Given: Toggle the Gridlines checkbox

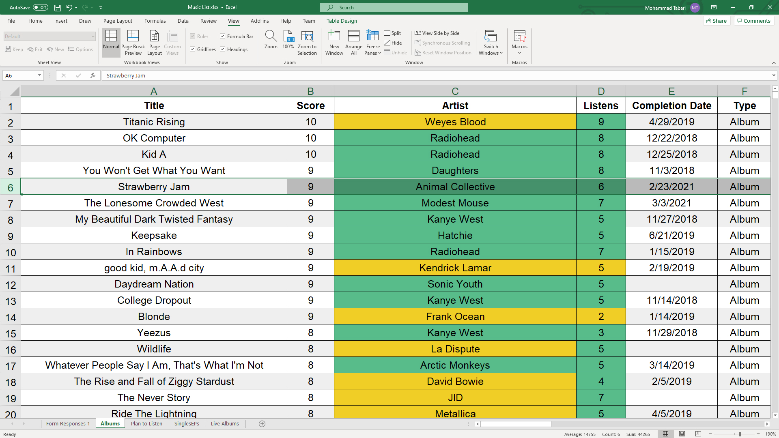Looking at the screenshot, I should click(193, 49).
